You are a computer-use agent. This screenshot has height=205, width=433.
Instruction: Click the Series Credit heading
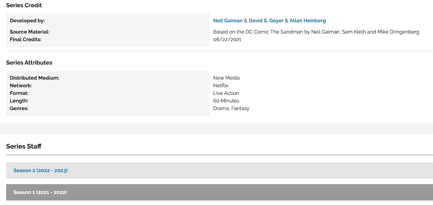pos(24,5)
